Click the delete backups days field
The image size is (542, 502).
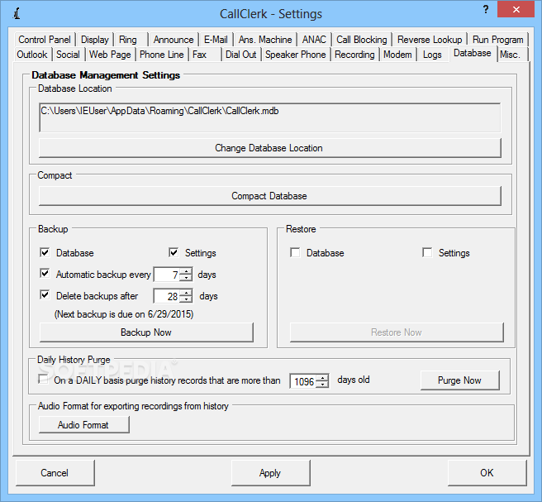coord(168,296)
